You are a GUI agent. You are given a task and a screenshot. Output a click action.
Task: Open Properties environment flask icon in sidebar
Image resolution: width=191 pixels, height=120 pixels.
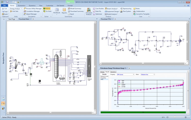pos(3,99)
